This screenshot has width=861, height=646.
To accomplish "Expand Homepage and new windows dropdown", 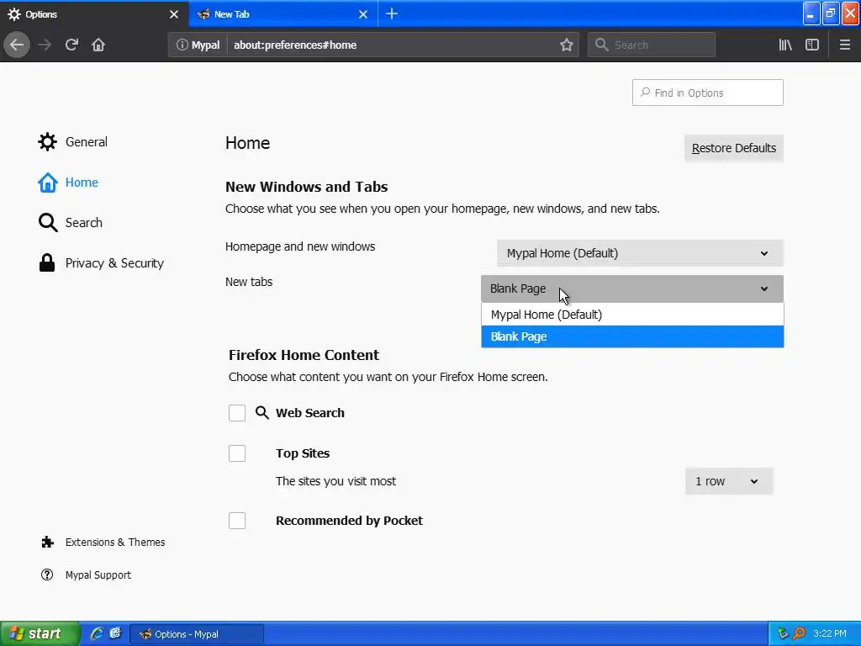I will (x=639, y=253).
